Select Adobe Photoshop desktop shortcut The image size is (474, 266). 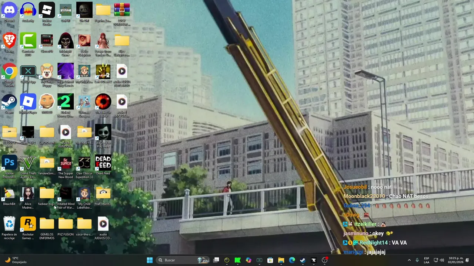coord(9,167)
